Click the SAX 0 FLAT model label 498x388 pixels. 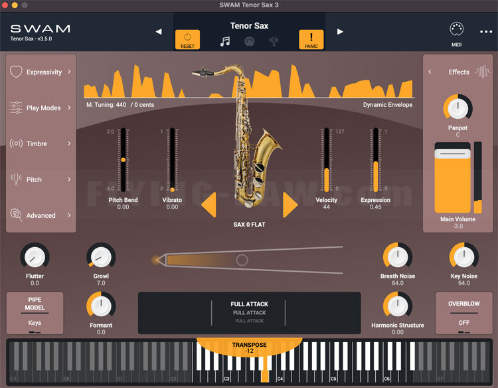[x=249, y=225]
